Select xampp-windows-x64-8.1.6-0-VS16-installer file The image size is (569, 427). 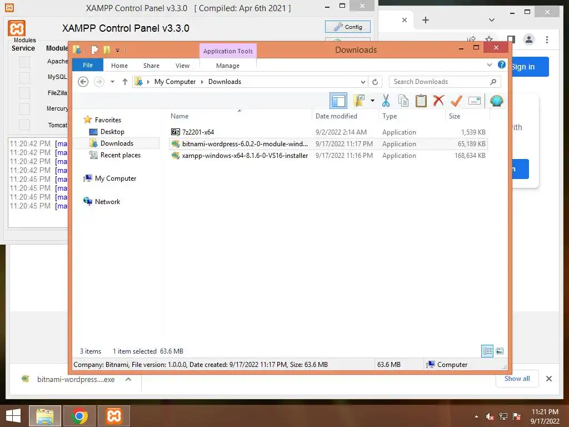click(328, 156)
